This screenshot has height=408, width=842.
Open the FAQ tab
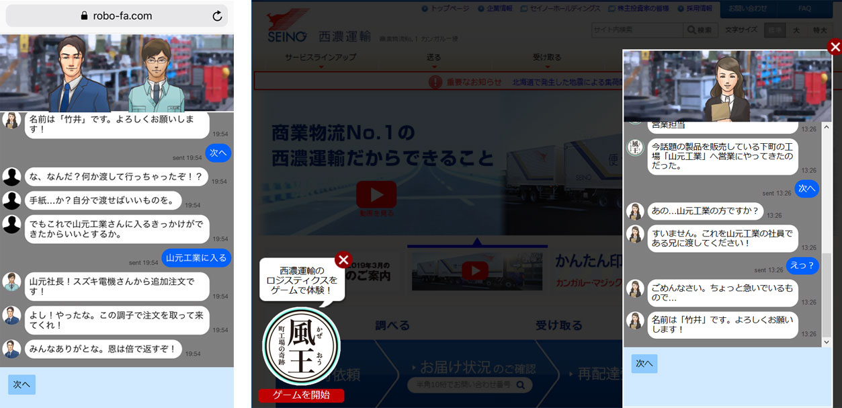click(804, 9)
